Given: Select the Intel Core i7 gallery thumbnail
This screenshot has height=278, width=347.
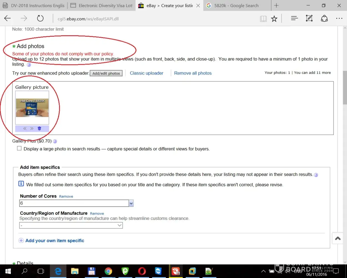Looking at the screenshot, I should click(x=32, y=108).
